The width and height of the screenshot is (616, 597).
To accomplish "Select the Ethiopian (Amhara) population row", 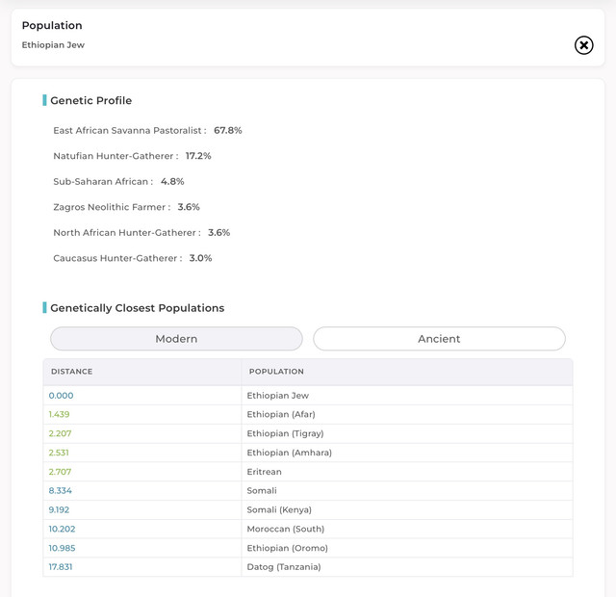I will tap(308, 453).
